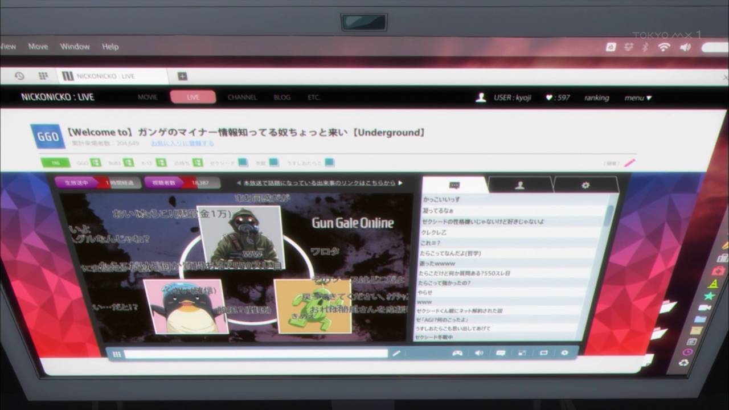Click the comment 凝ってるなぁ
Image resolution: width=729 pixels, height=410 pixels.
pyautogui.click(x=438, y=211)
